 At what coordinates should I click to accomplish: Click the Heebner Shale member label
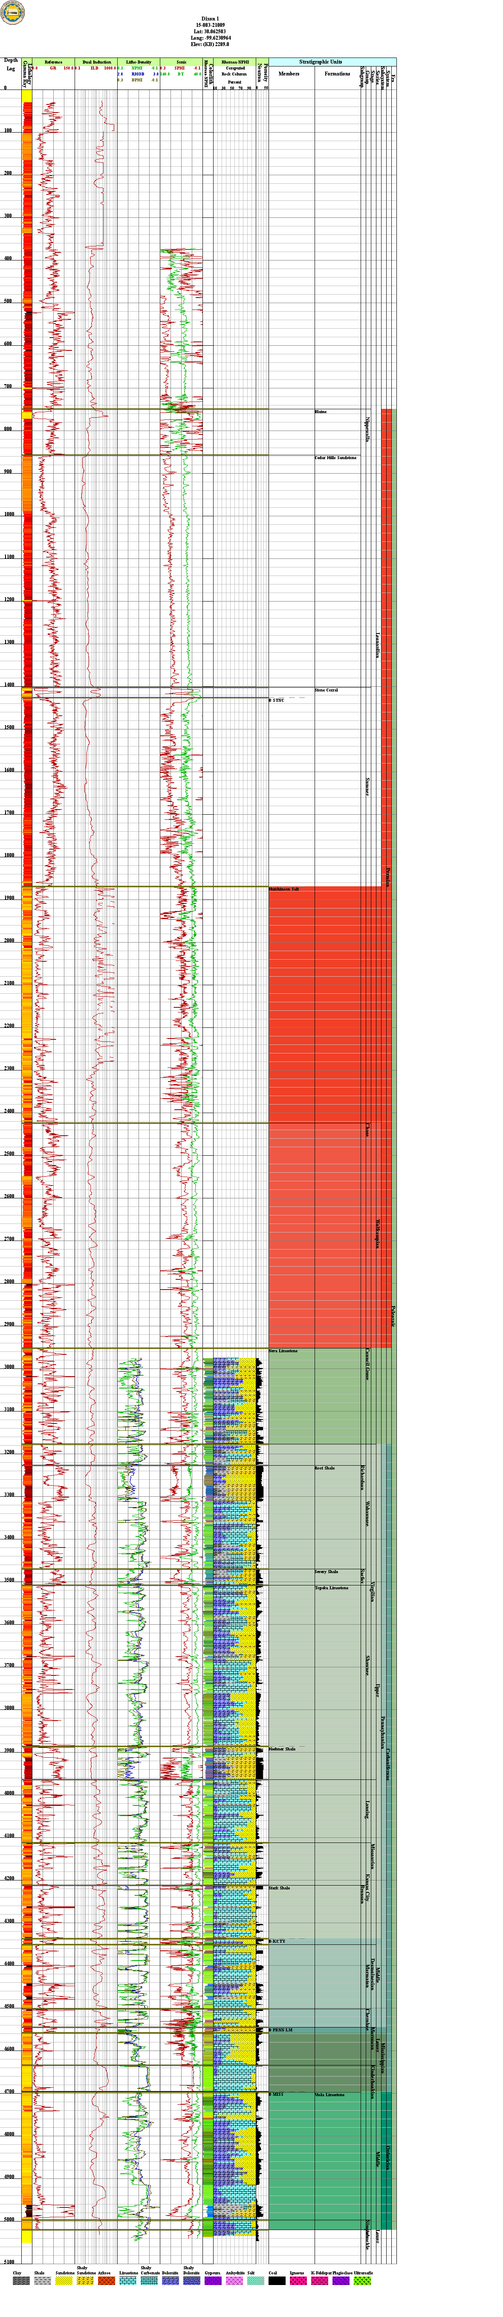pyautogui.click(x=283, y=1750)
